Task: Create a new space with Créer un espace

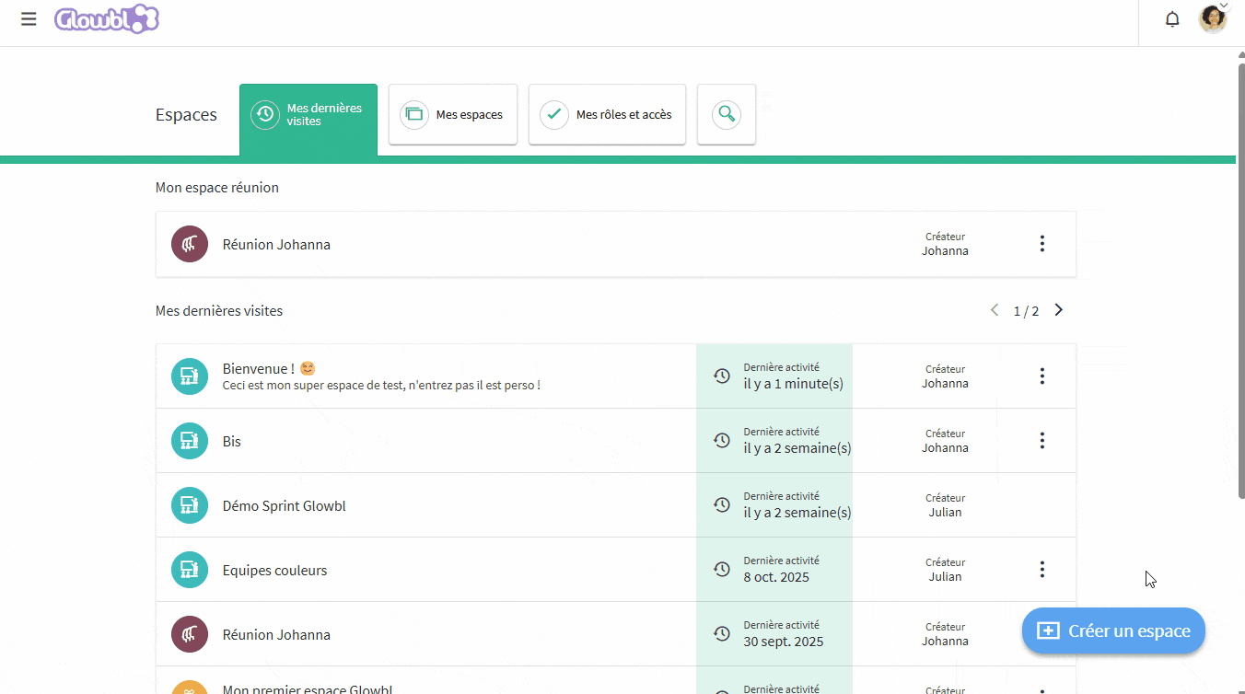Action: point(1113,630)
